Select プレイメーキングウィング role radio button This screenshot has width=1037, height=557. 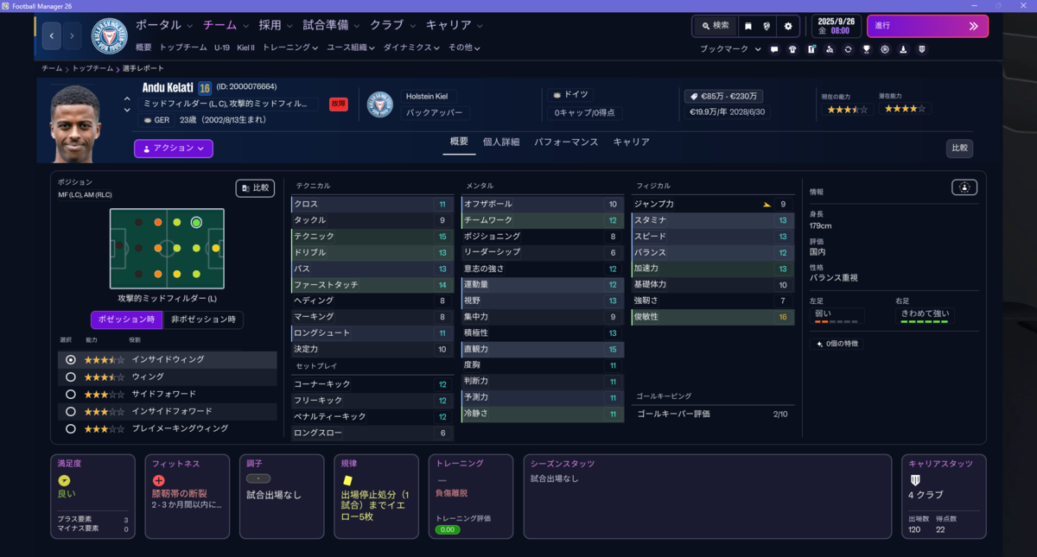71,428
